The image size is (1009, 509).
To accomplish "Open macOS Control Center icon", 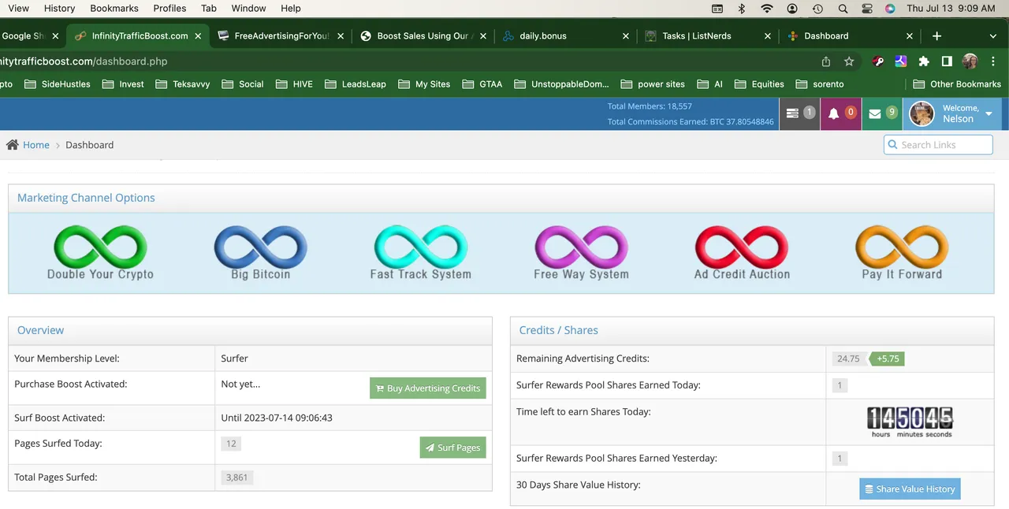I will click(x=867, y=9).
